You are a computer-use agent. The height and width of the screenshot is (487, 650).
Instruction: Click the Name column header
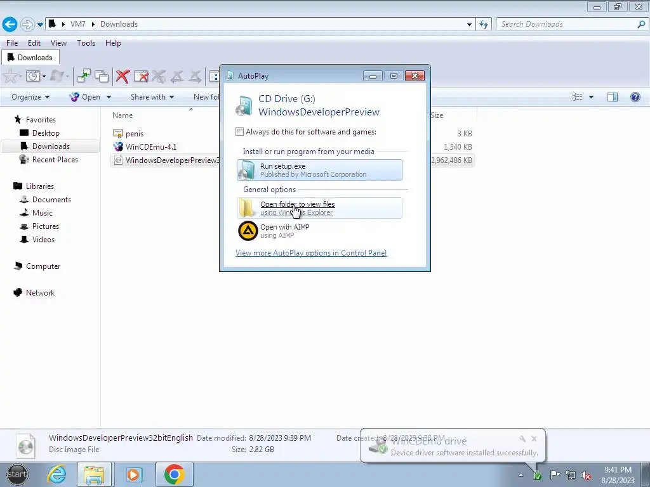point(123,115)
